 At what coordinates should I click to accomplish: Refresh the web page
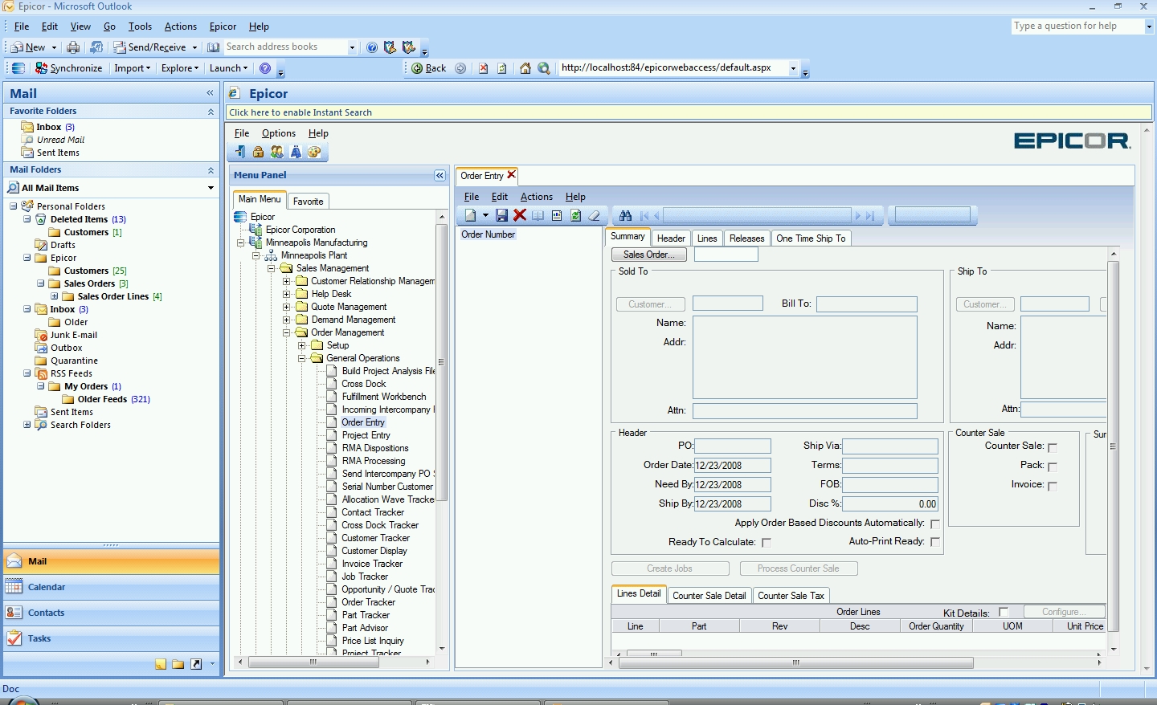(x=502, y=68)
